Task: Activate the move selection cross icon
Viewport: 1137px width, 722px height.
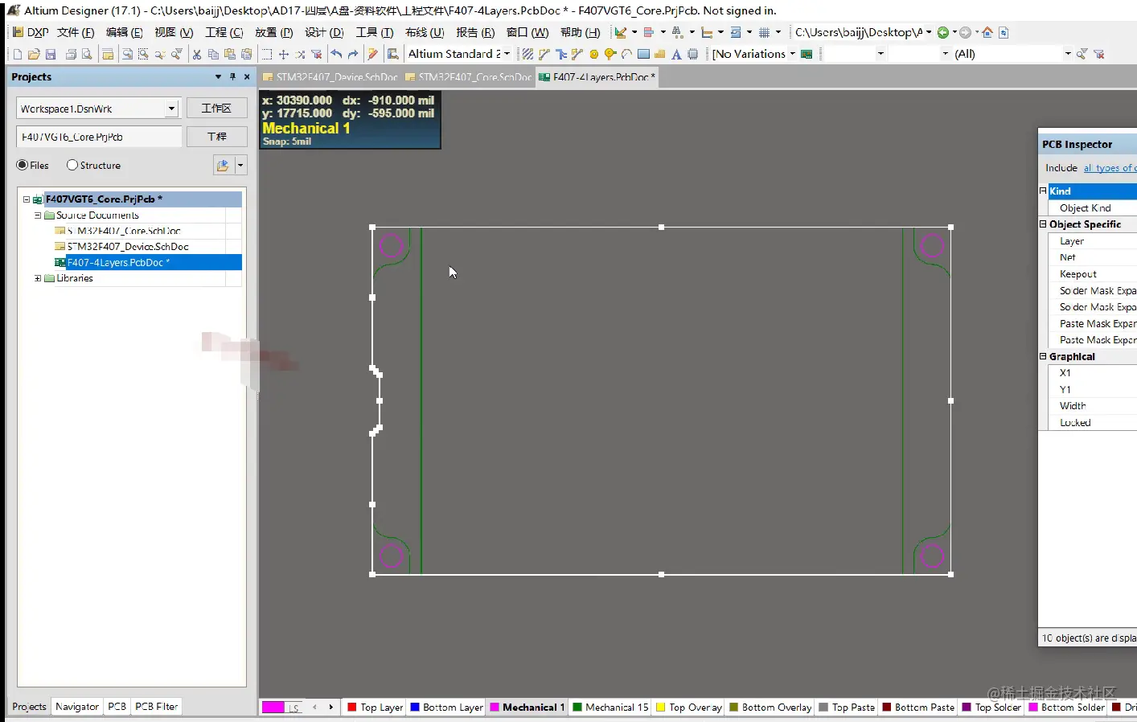Action: point(284,54)
